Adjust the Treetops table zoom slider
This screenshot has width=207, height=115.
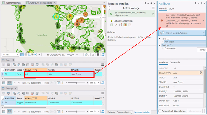click(x=77, y=111)
